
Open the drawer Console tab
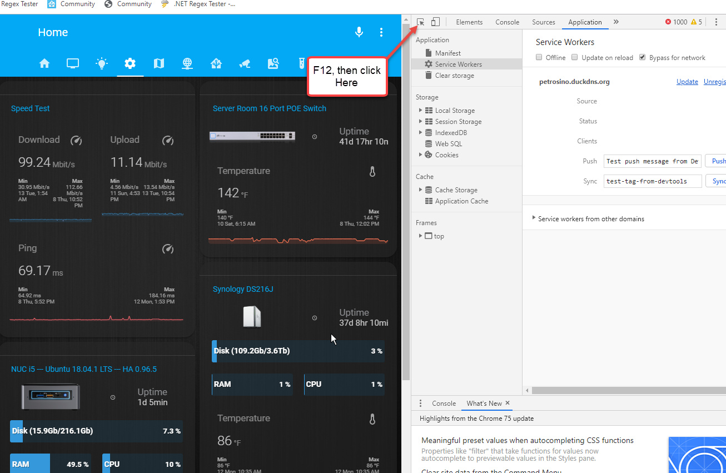click(x=444, y=404)
